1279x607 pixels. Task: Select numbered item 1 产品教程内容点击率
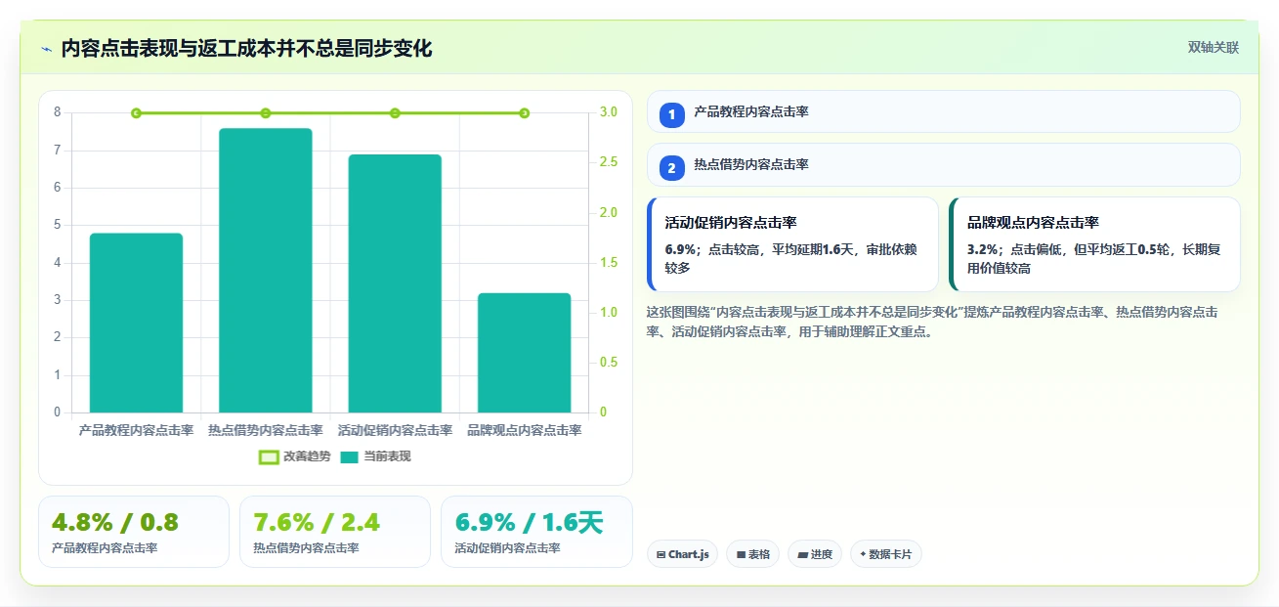(943, 111)
